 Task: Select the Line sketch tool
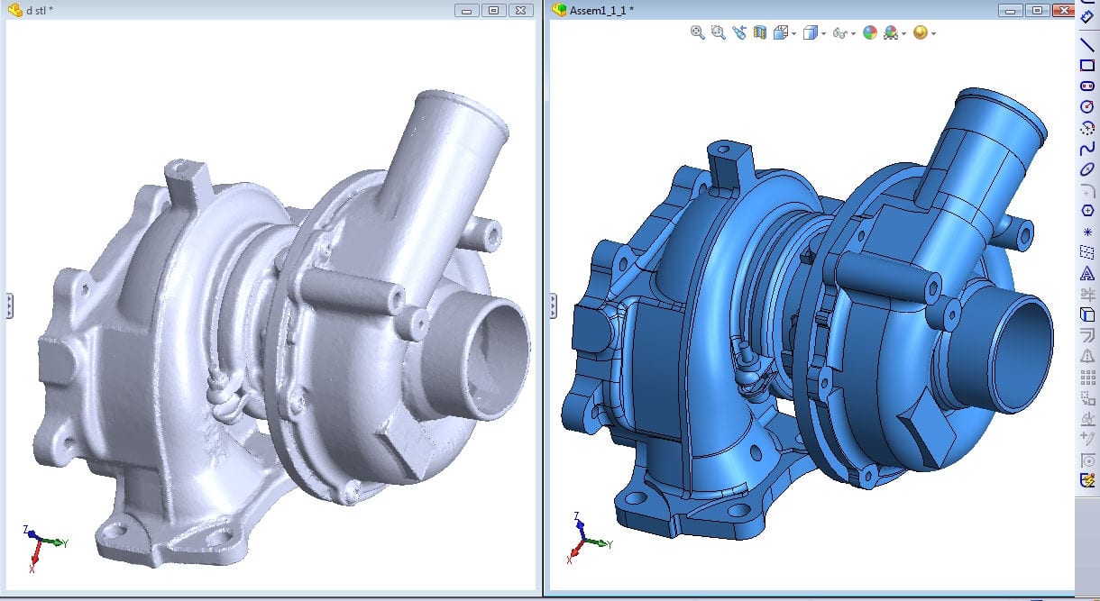click(1087, 44)
